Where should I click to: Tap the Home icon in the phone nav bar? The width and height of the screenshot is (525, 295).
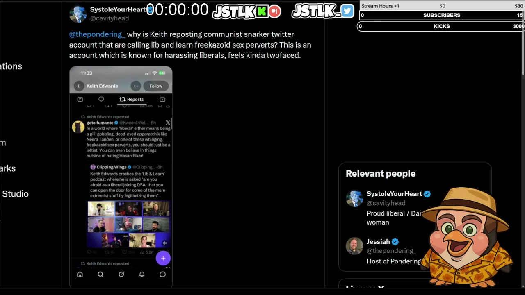[x=80, y=275]
